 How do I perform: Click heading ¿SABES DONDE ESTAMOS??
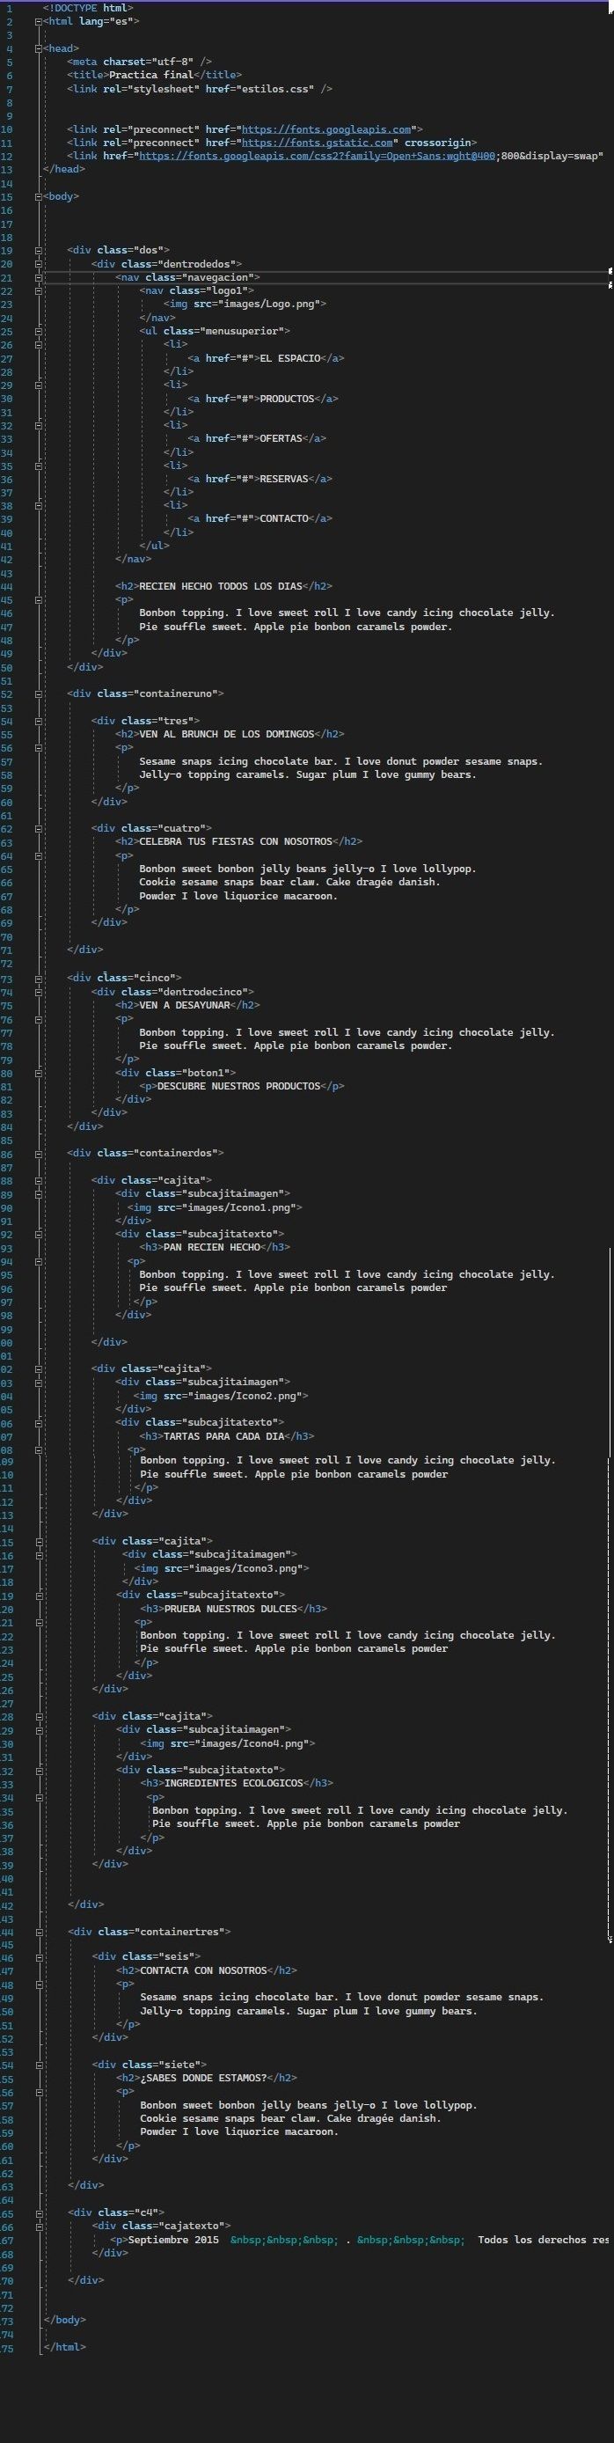click(204, 2078)
